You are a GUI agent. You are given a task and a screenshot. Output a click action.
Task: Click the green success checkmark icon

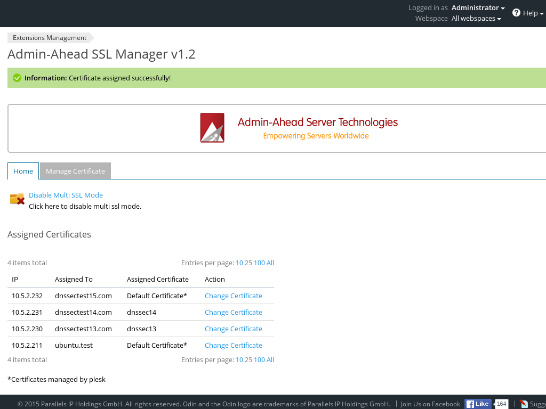[x=17, y=78]
